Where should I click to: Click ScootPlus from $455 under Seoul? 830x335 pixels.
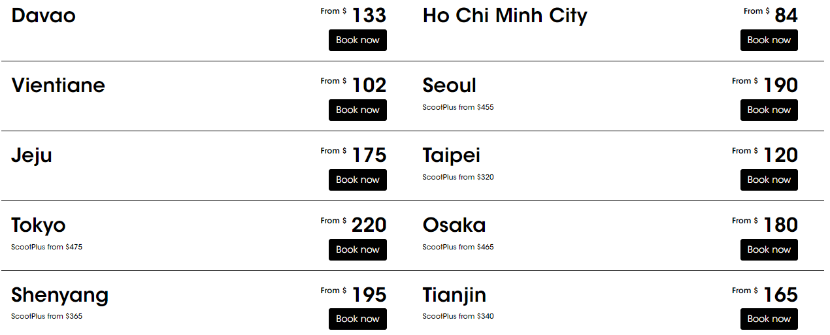(x=457, y=107)
